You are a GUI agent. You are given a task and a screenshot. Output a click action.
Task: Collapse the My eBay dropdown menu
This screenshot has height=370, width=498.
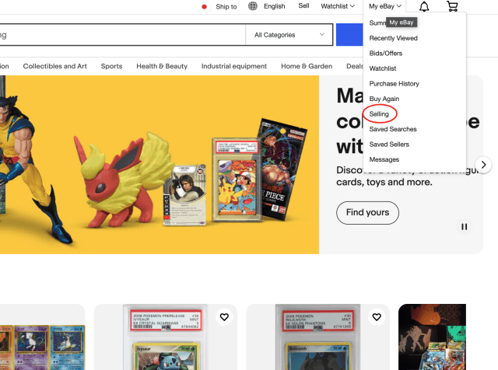click(385, 6)
